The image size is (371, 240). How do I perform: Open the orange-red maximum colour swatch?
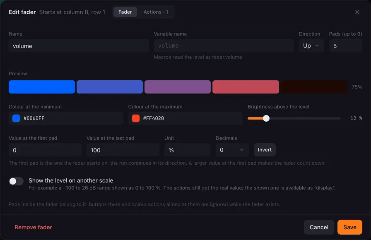[135, 118]
